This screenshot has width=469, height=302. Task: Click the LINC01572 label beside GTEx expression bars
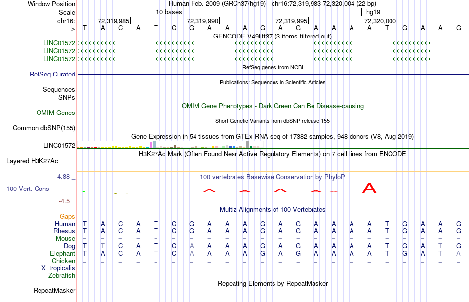[x=59, y=145]
